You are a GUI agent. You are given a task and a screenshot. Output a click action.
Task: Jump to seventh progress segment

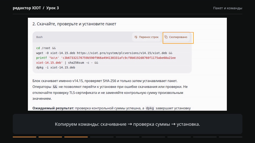pos(179,137)
